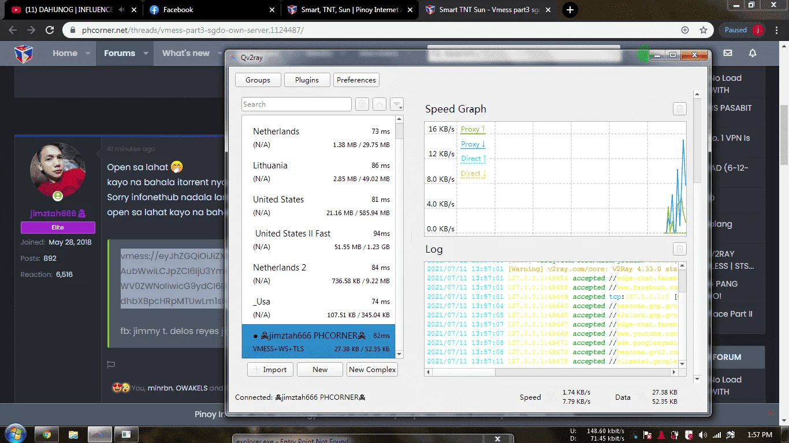This screenshot has width=789, height=443.
Task: Click the 41 minutes ago post timestamp
Action: 131,149
